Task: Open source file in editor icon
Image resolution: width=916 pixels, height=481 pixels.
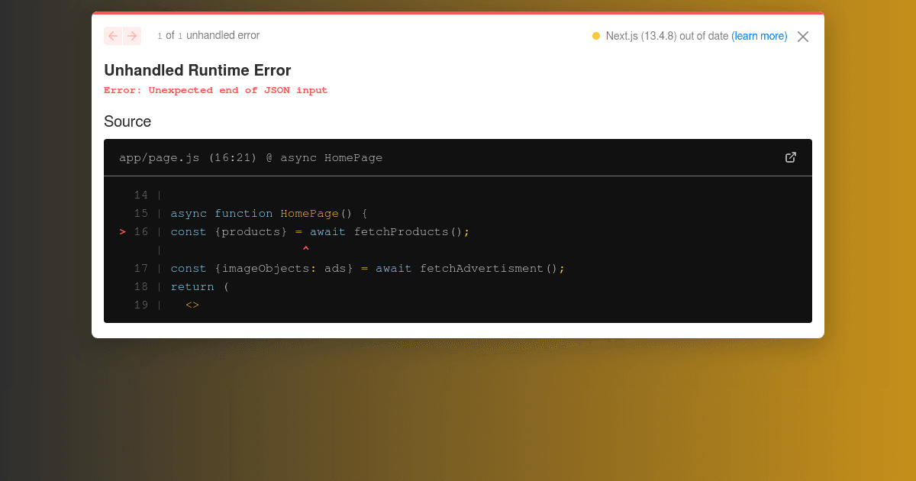Action: click(x=791, y=157)
